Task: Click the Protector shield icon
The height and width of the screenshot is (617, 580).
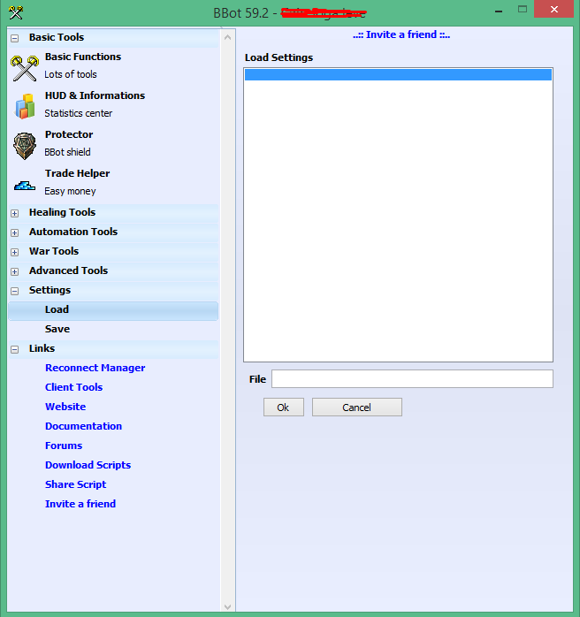Action: pos(25,145)
